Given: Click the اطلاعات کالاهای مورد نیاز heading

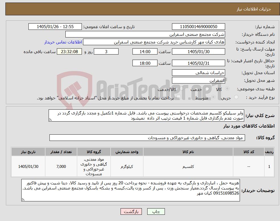Looking at the screenshot, I should (249, 126).
